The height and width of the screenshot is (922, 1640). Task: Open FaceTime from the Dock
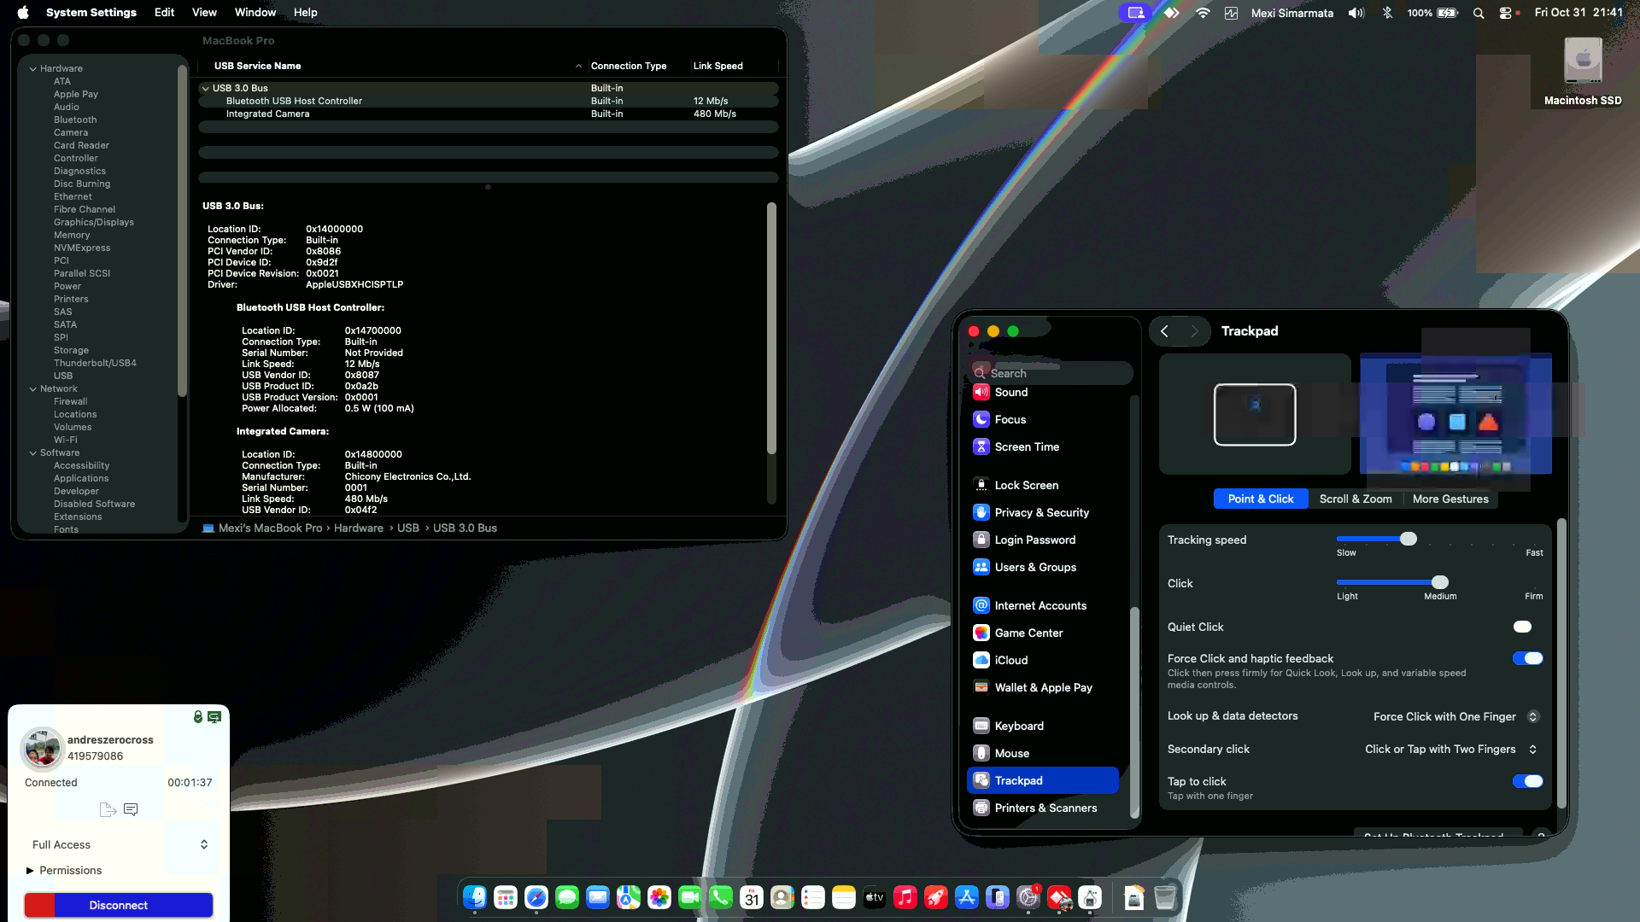(x=690, y=897)
